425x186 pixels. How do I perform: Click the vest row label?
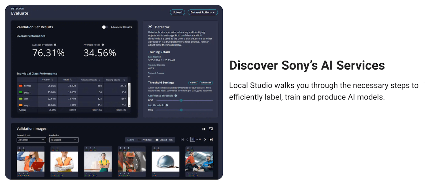[x=27, y=99]
